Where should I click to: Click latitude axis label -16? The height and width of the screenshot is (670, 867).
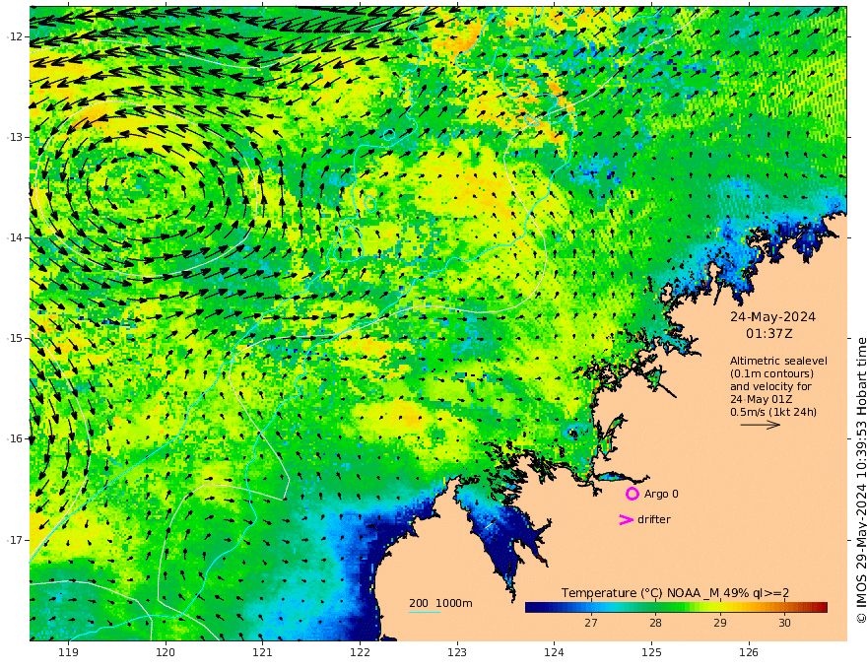point(16,438)
